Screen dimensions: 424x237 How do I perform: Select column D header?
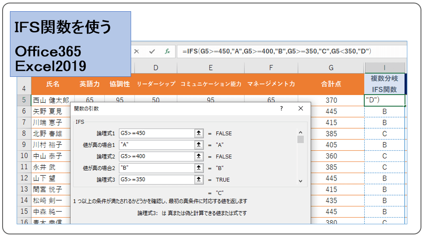point(156,68)
